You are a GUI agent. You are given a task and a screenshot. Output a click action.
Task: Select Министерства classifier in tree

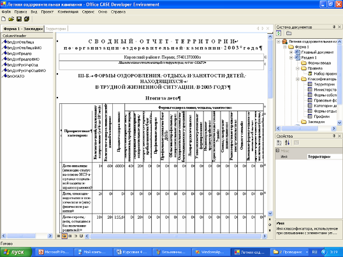click(x=325, y=90)
